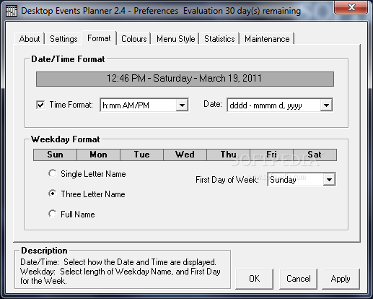This screenshot has height=299, width=373.
Task: Go to the Colours tab
Action: (134, 39)
